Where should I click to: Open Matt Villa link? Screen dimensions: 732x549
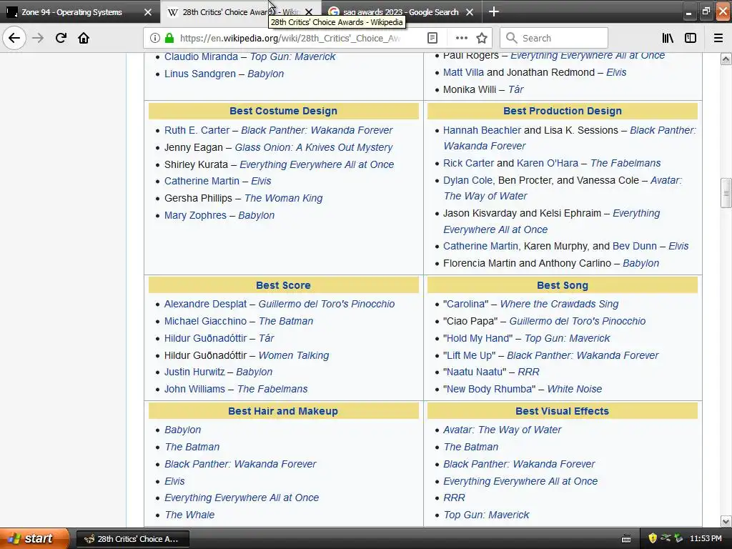[x=463, y=72]
